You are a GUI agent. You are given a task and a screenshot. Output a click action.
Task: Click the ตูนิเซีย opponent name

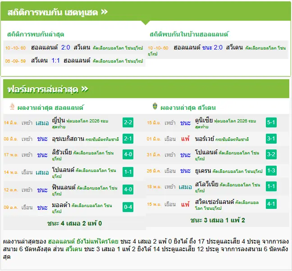click(204, 120)
